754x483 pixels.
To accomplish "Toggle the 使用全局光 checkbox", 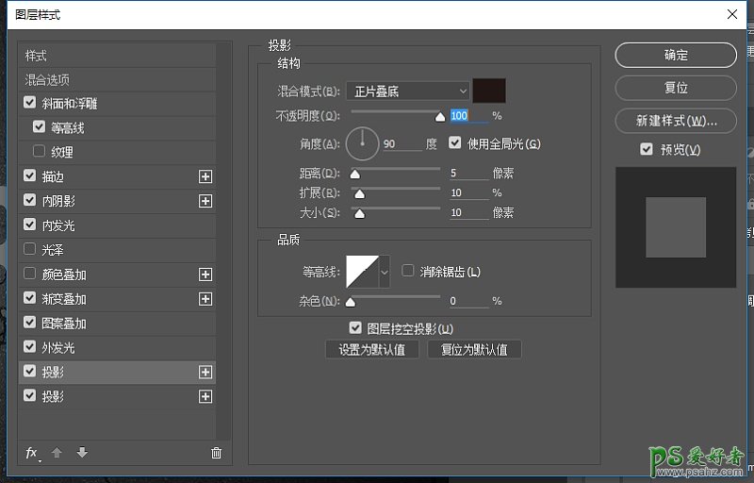I will [x=456, y=143].
